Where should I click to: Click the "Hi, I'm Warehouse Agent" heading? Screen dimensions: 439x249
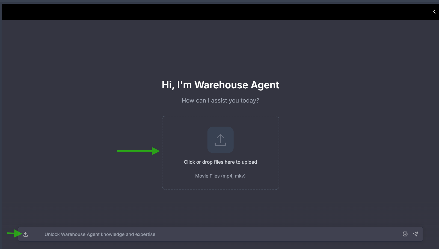click(x=220, y=85)
